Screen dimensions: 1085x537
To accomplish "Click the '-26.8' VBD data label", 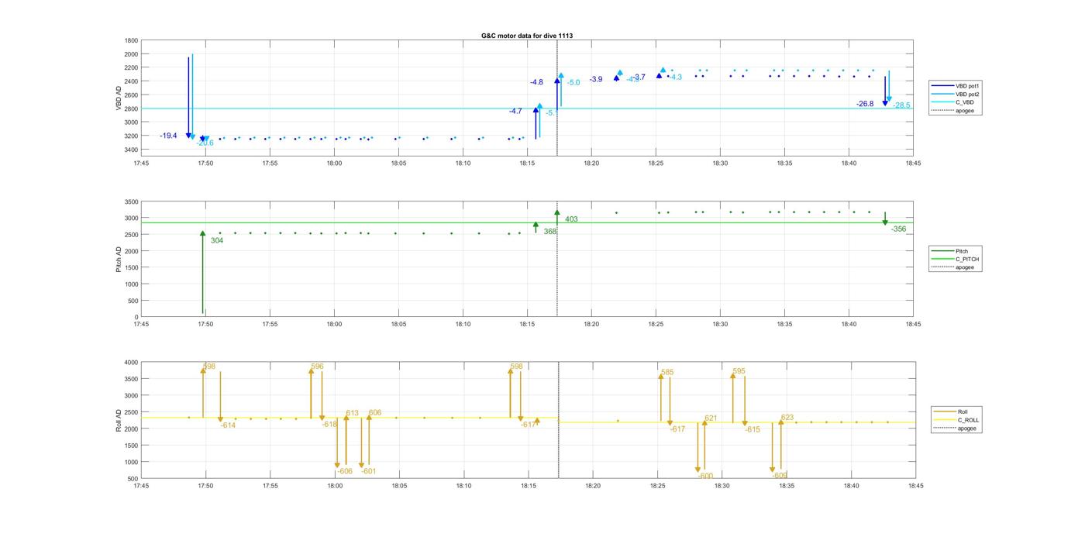I will click(x=865, y=104).
